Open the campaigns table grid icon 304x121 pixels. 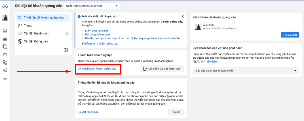pos(5,39)
